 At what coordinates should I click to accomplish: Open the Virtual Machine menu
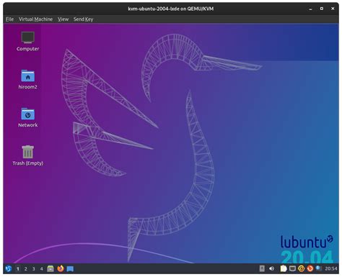click(x=35, y=19)
